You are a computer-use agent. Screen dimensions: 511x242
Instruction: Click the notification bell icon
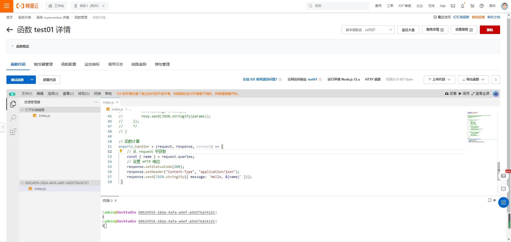[x=463, y=6]
